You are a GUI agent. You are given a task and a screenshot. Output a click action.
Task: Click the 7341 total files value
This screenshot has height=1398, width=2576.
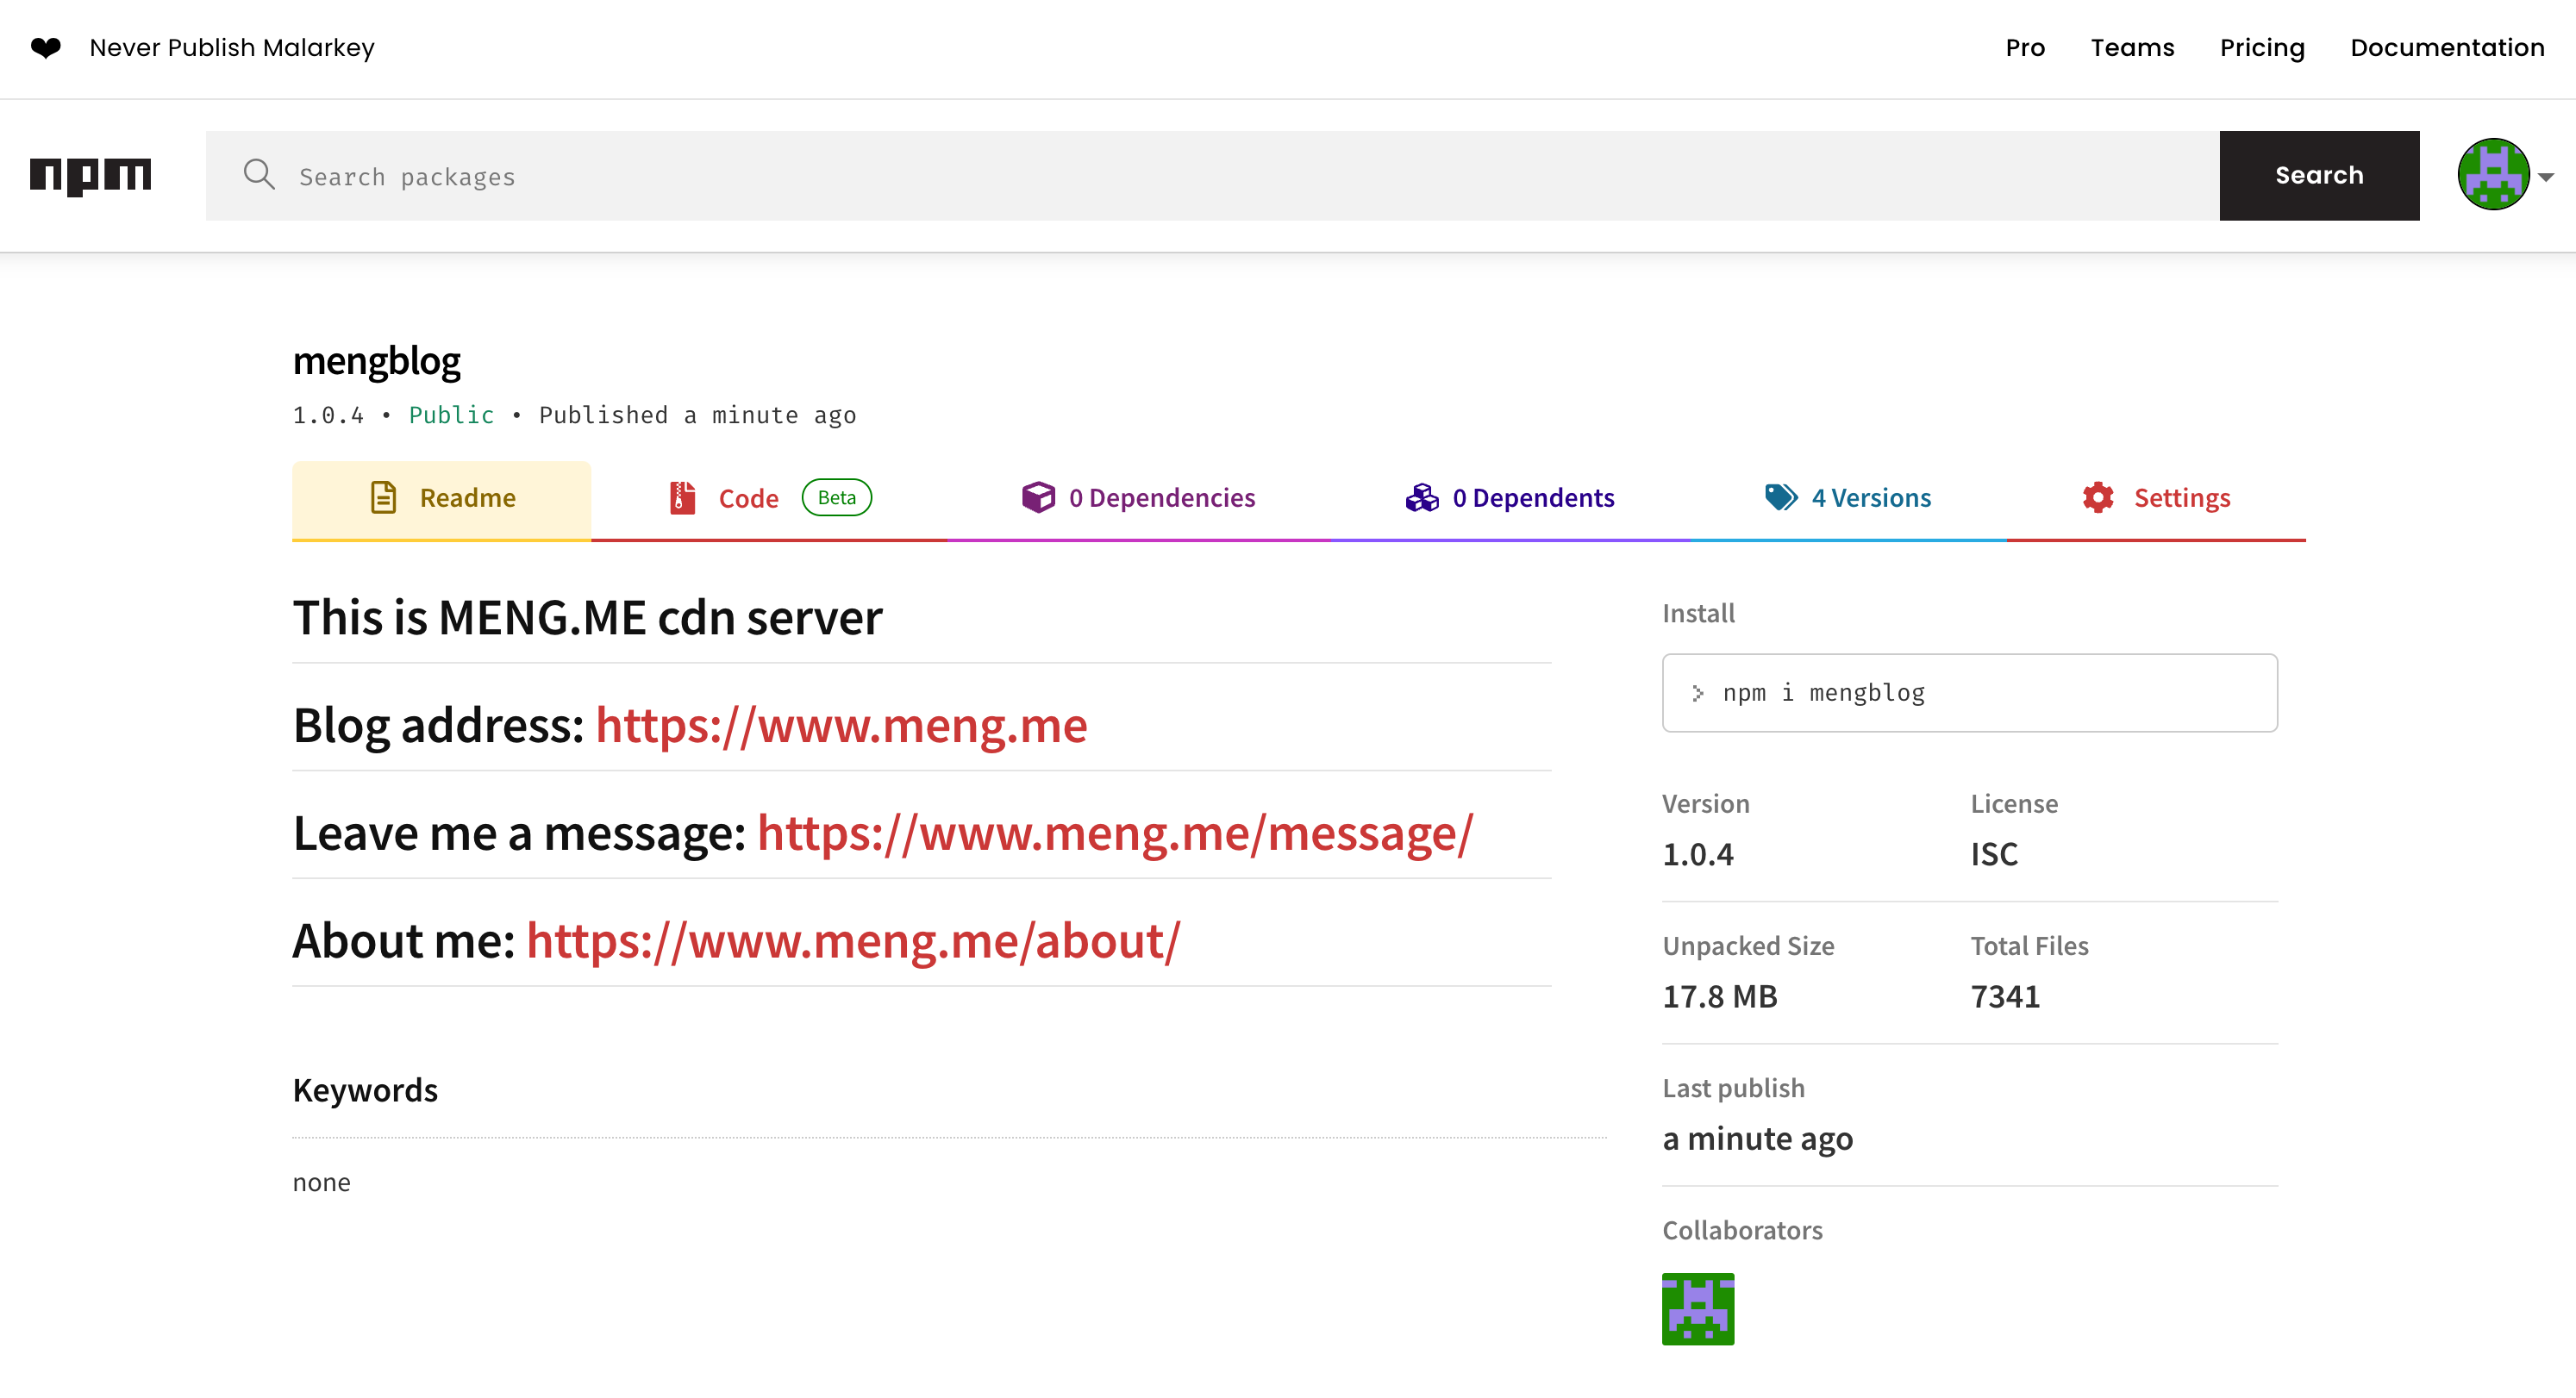pos(2005,996)
